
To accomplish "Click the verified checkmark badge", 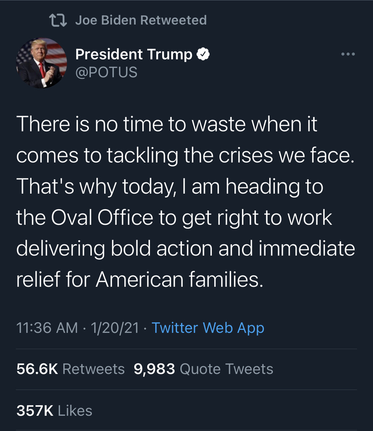I will (204, 54).
